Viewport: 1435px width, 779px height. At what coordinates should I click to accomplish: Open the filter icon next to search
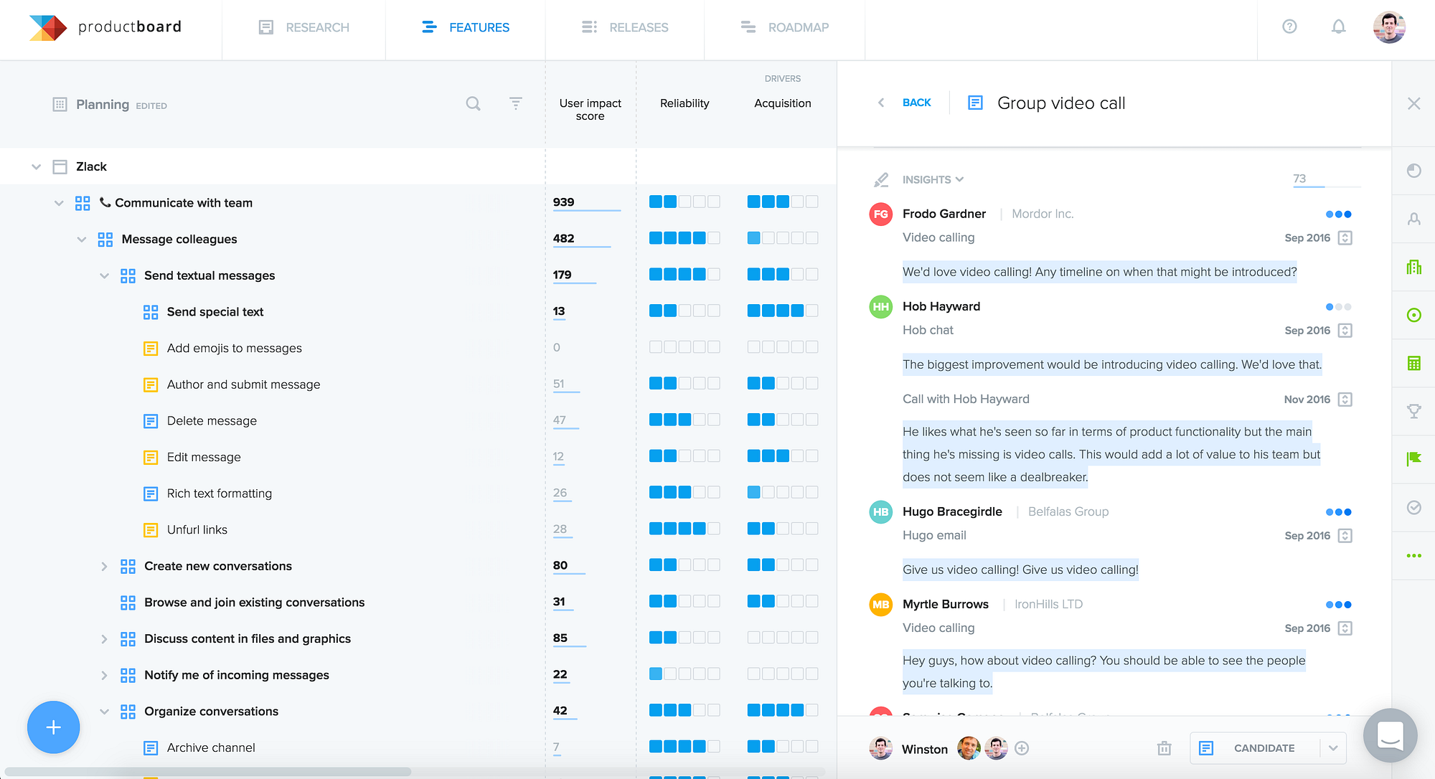click(x=515, y=104)
